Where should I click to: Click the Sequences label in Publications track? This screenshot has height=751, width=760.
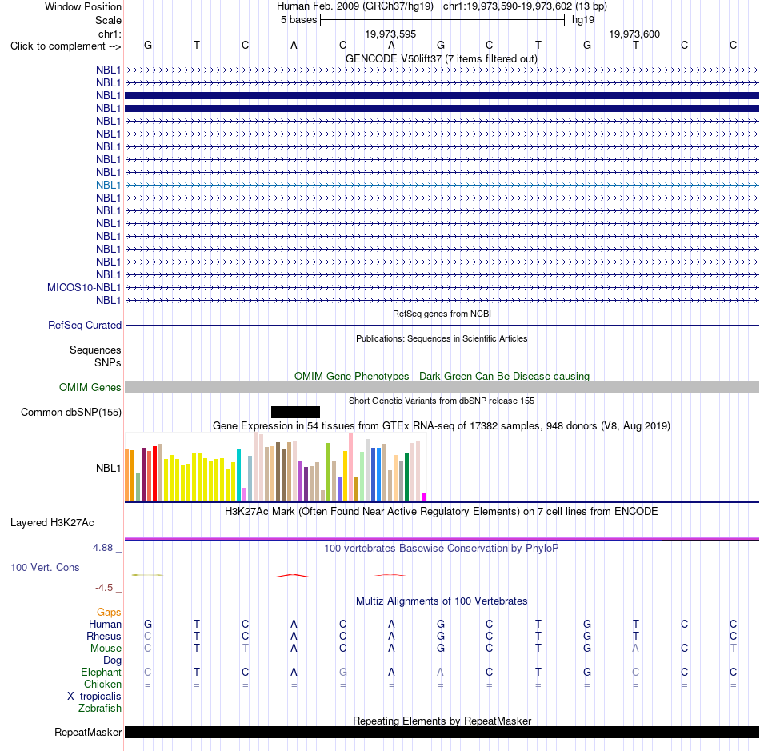point(95,350)
